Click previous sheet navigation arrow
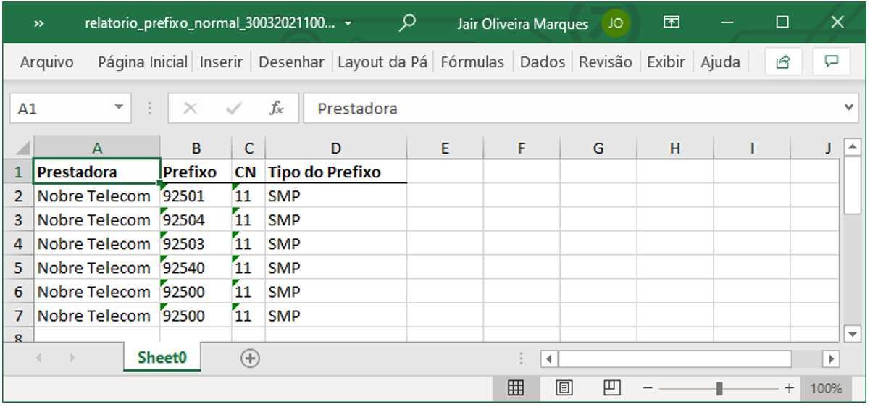Screen dimensions: 870x407 pyautogui.click(x=39, y=358)
